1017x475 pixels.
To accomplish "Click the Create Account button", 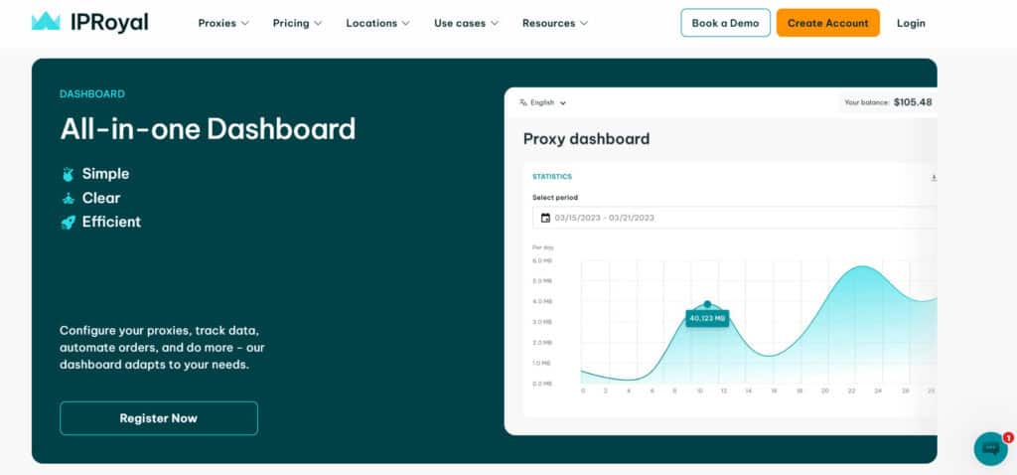I will pos(827,23).
